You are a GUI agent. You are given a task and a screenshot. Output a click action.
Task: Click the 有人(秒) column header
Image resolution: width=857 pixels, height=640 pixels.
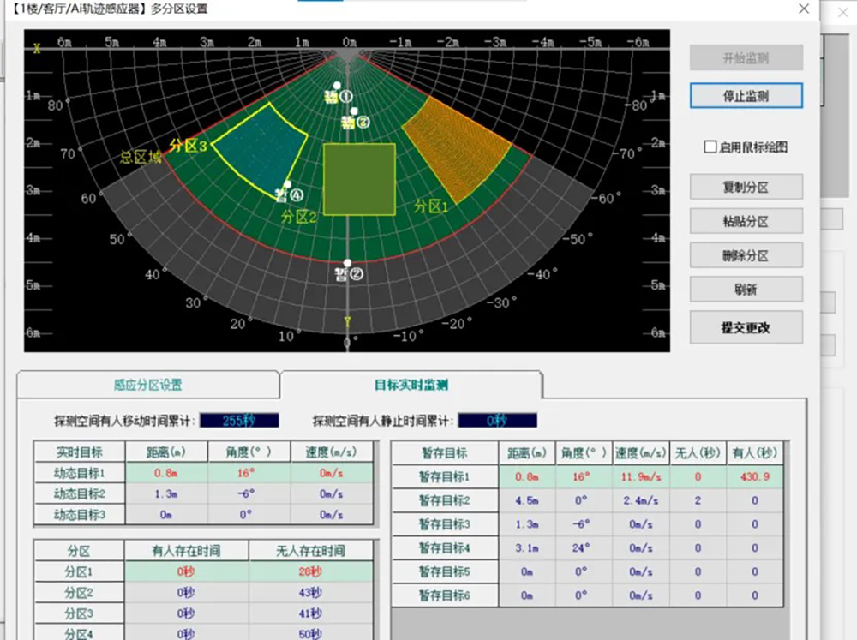(x=755, y=453)
